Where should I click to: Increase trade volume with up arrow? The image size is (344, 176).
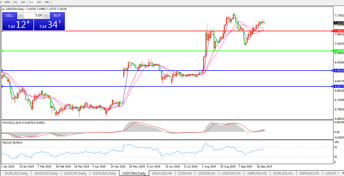click(46, 16)
